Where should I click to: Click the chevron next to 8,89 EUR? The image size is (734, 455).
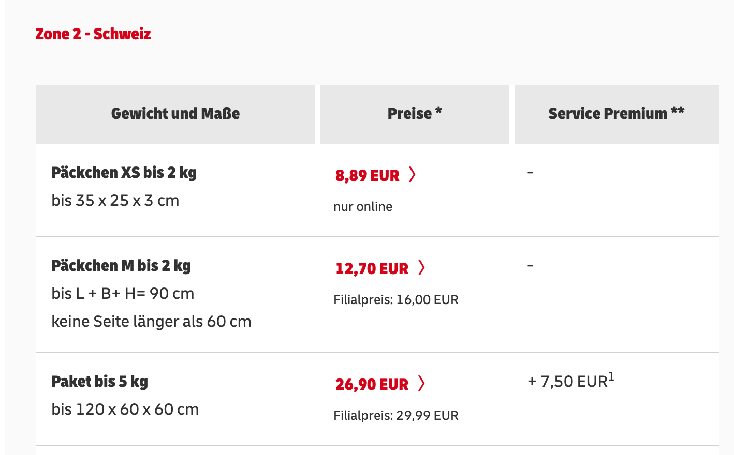[x=412, y=175]
